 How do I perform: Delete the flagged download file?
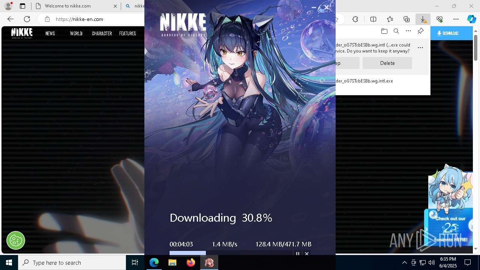click(x=387, y=63)
